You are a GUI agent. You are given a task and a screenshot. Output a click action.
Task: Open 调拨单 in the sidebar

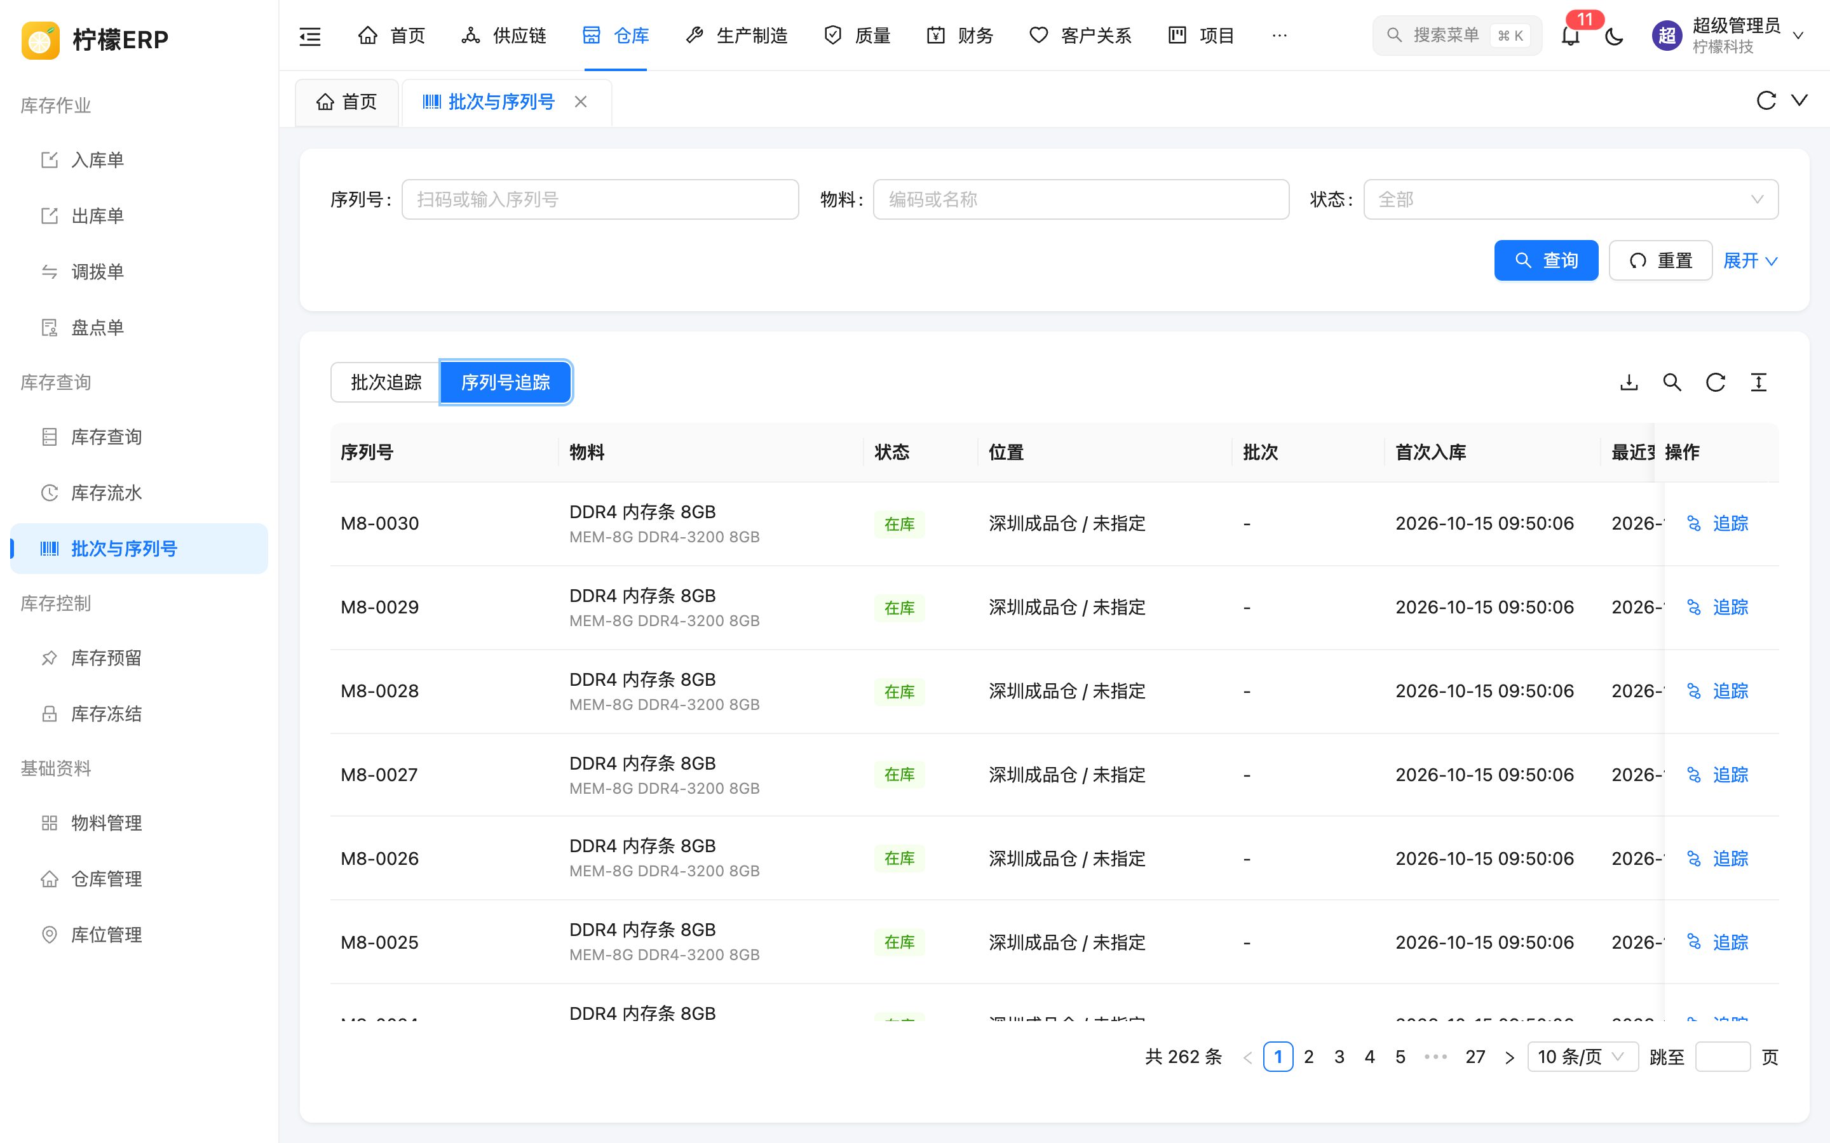tap(139, 272)
